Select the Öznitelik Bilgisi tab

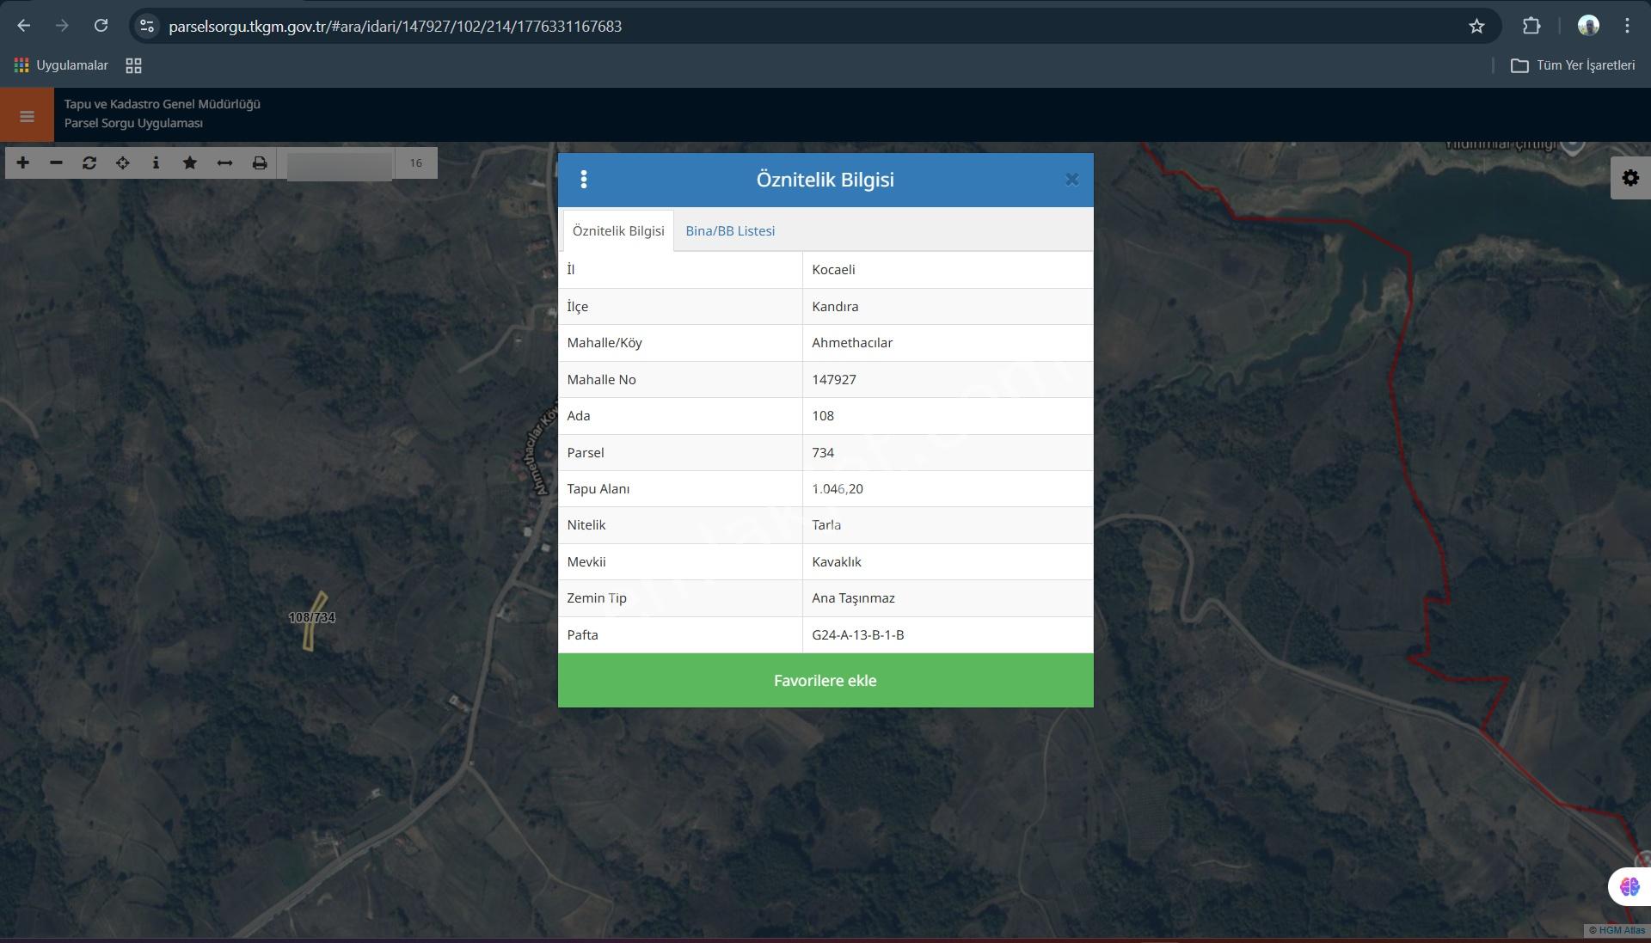click(618, 230)
